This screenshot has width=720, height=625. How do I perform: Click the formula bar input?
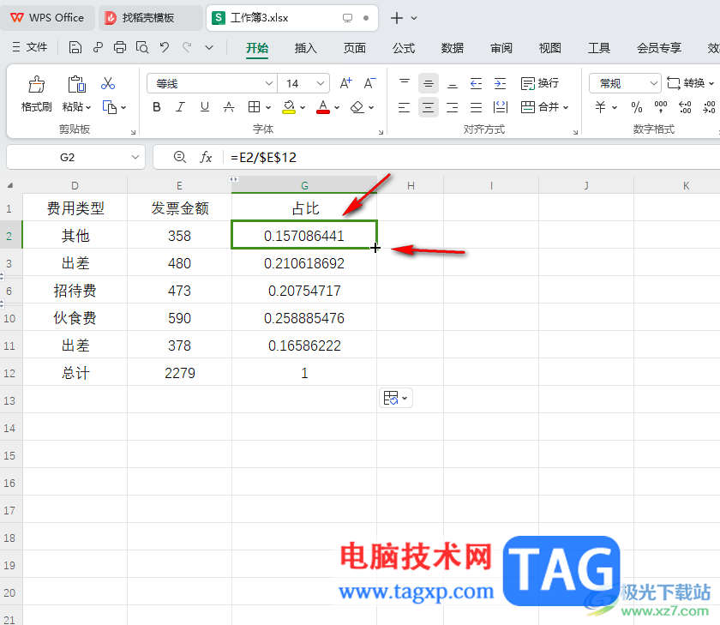pyautogui.click(x=473, y=157)
